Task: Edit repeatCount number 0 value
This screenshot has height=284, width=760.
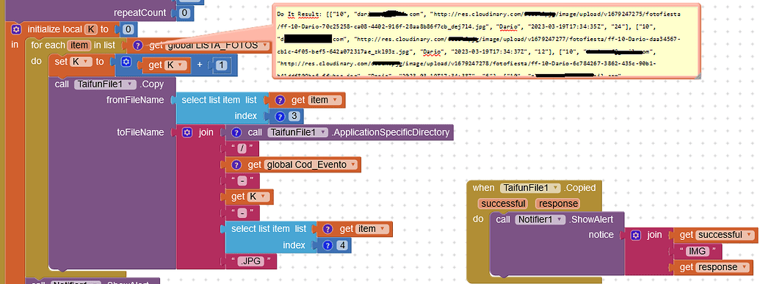Action: 184,13
